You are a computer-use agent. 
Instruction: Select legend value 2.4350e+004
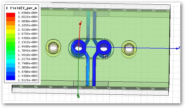pos(28,38)
